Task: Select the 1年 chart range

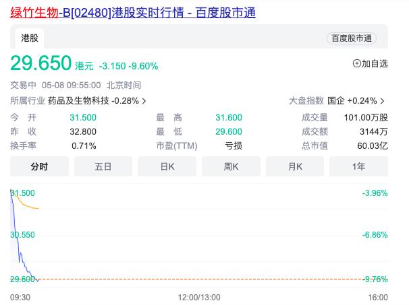Action: [358, 166]
